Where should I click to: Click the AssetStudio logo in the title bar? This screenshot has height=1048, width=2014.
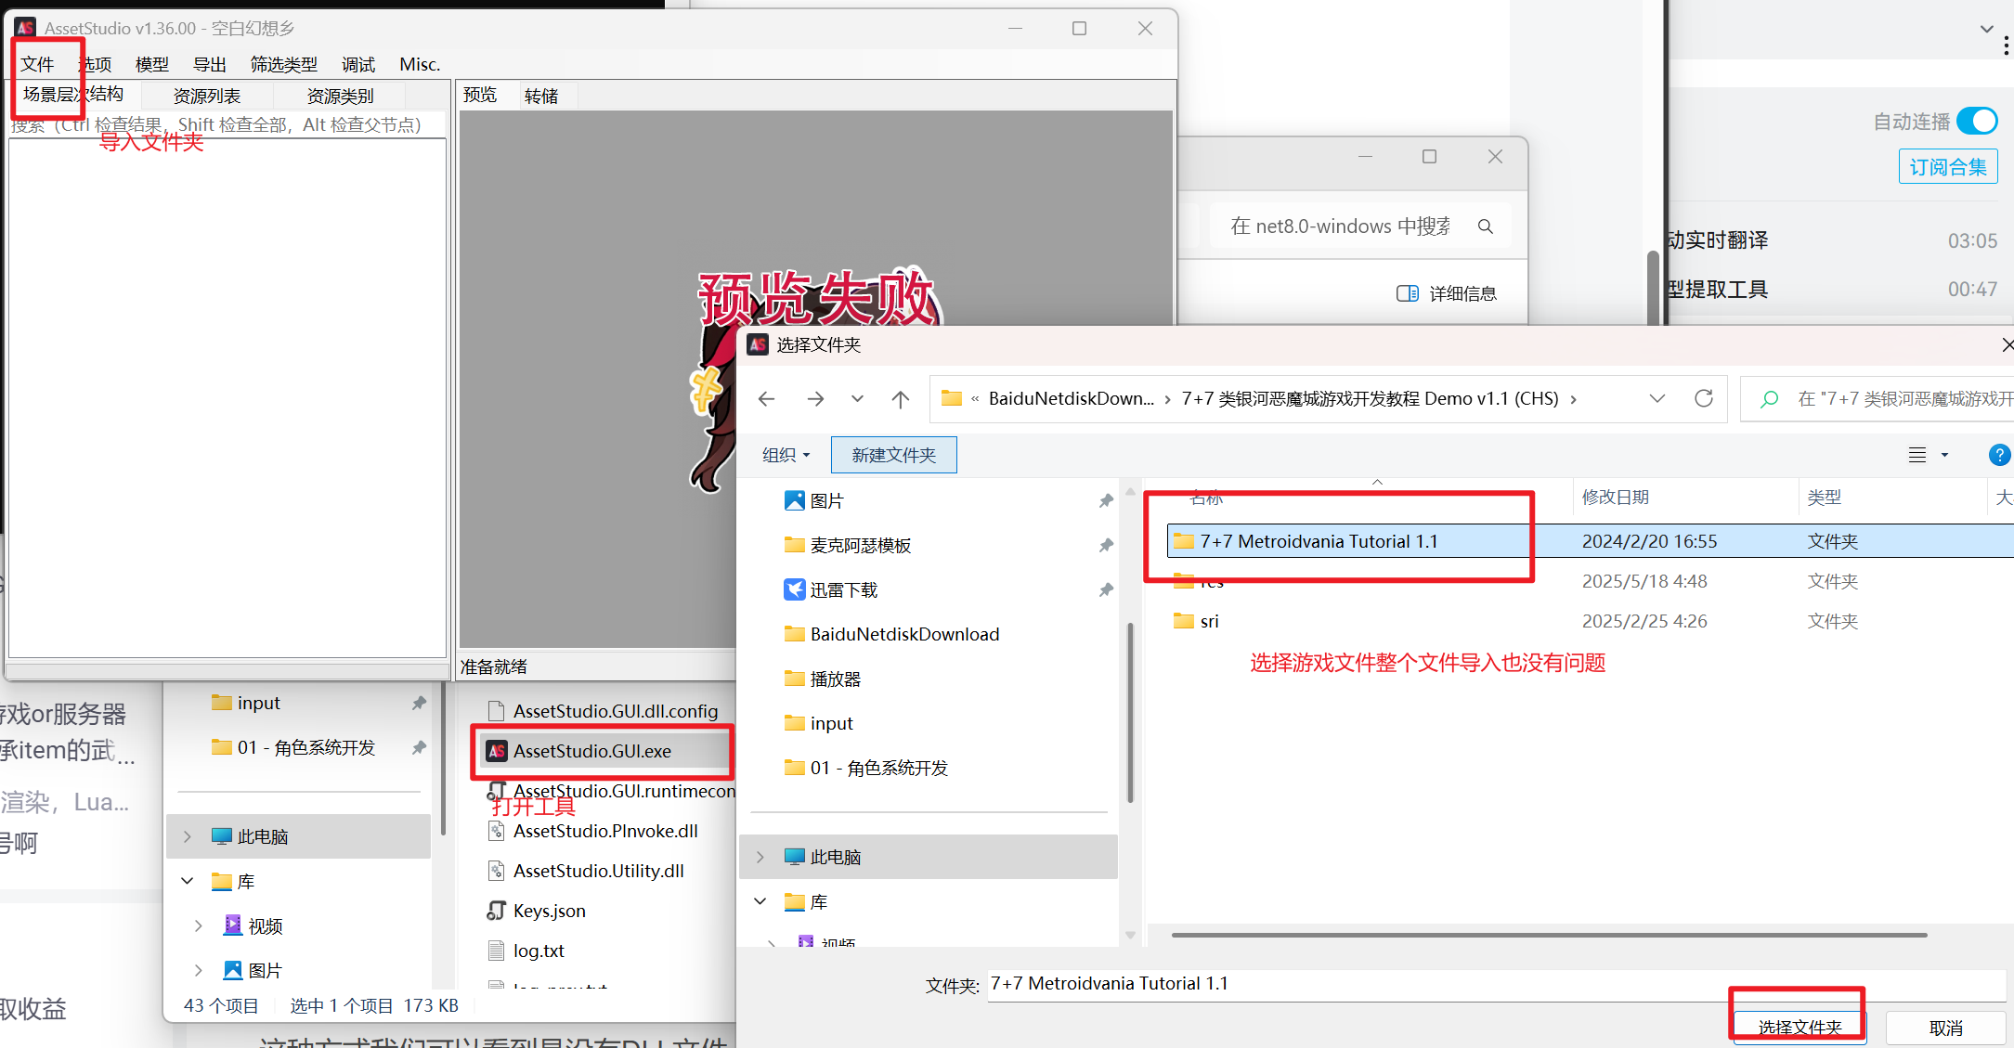click(24, 27)
